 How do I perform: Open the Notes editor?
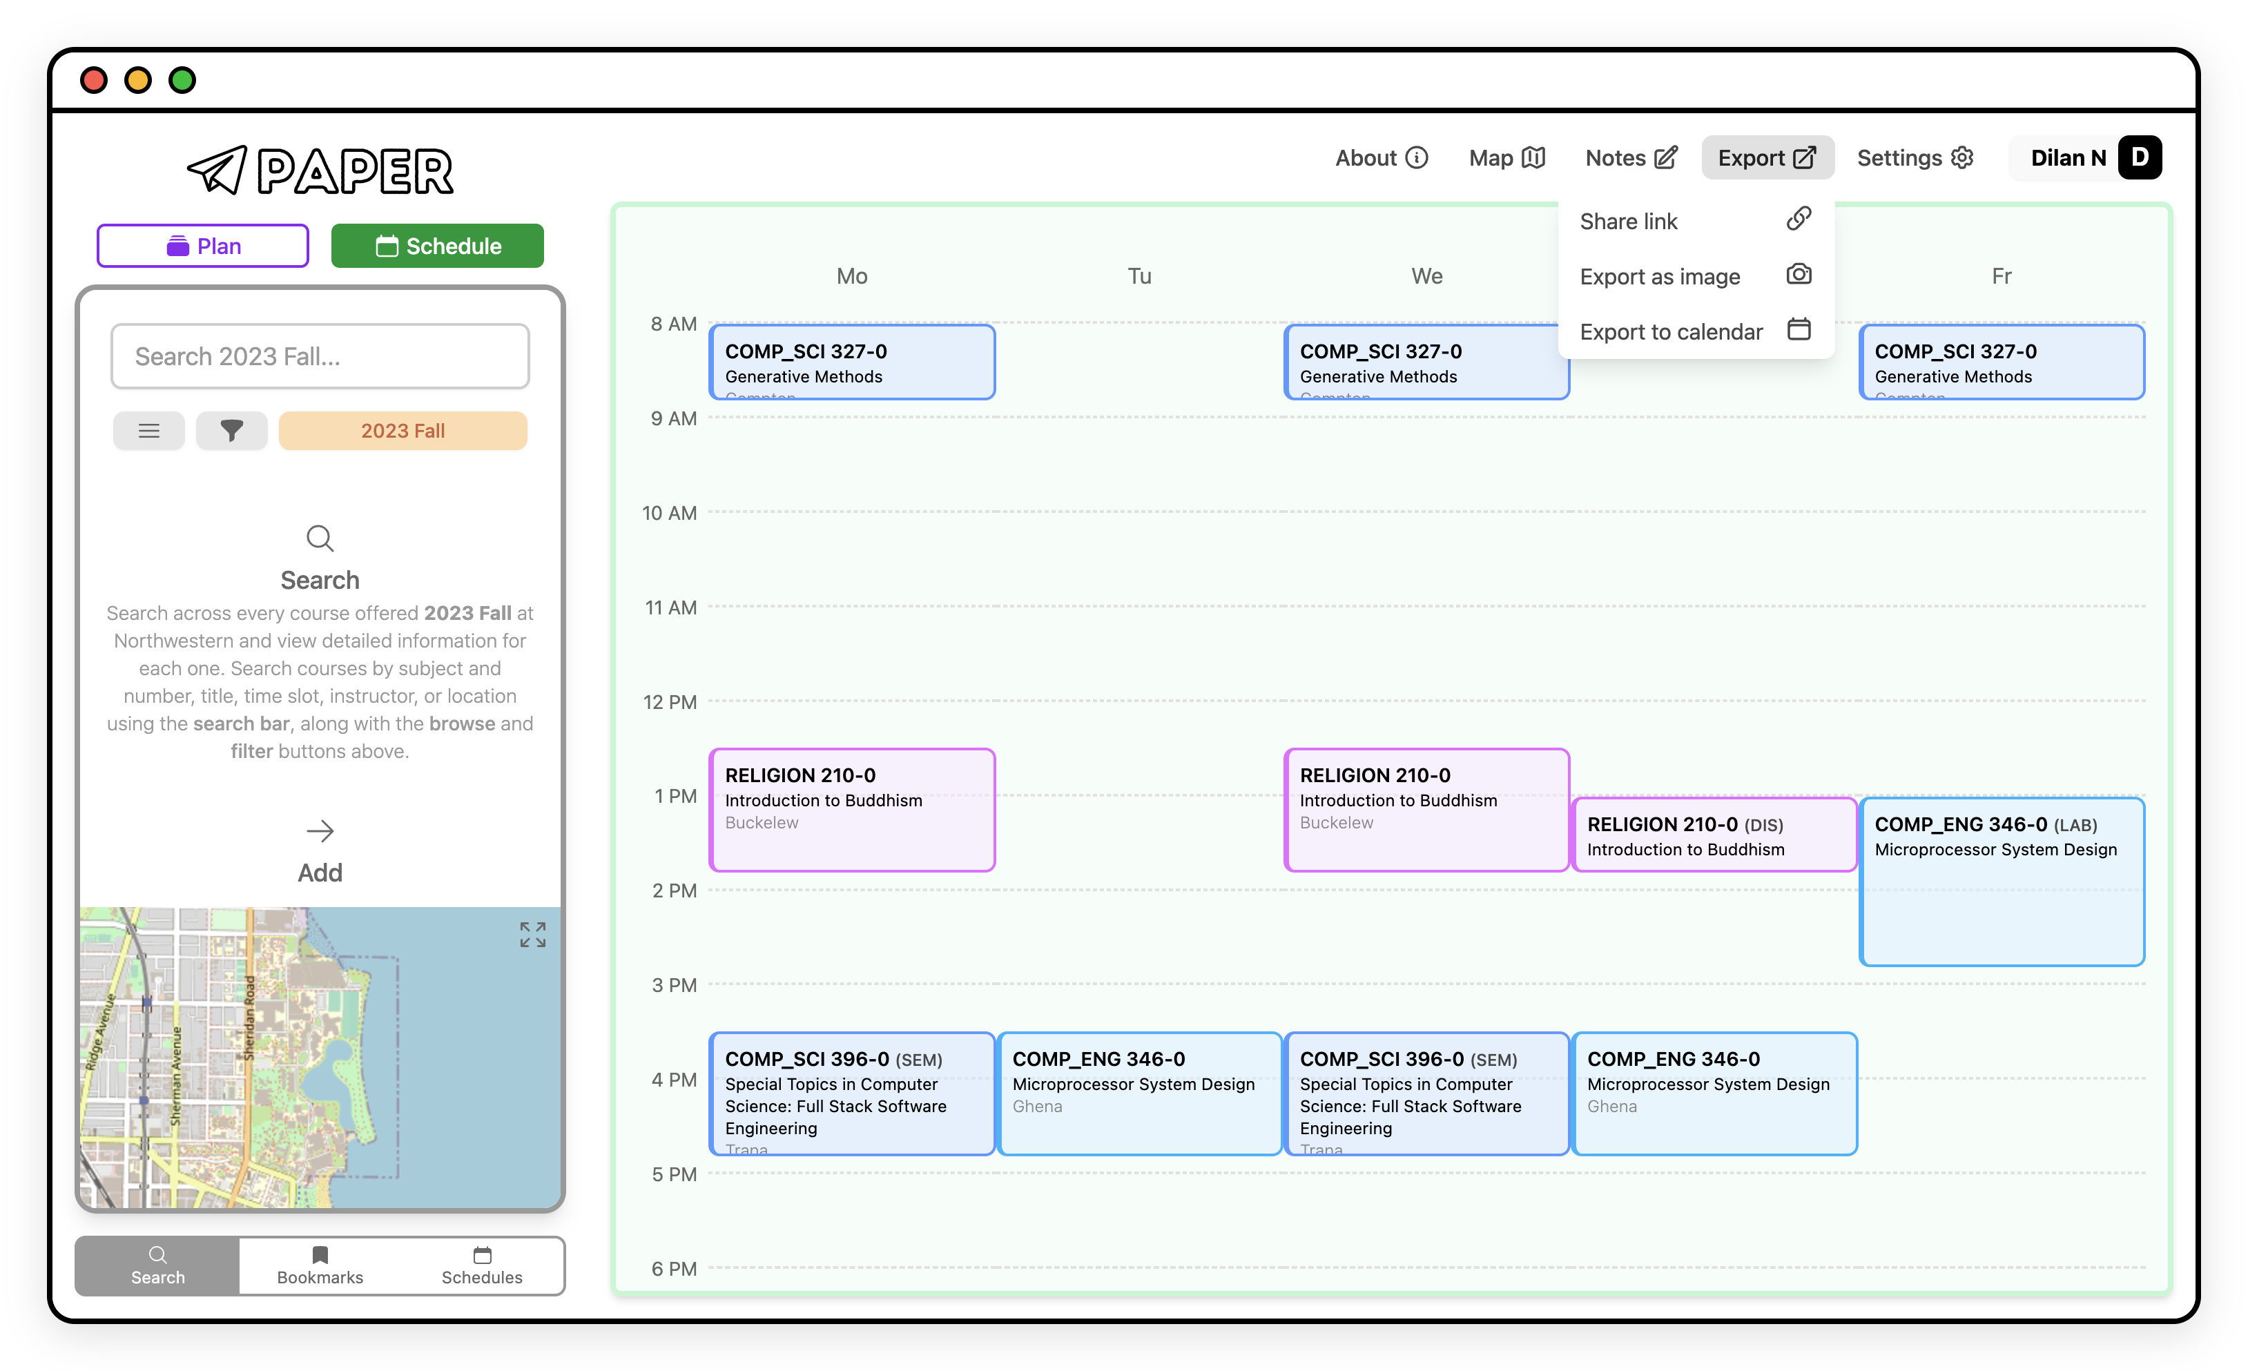point(1631,158)
